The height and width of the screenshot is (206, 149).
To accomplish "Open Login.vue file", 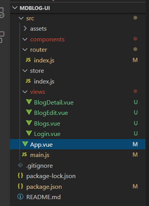I will [x=47, y=134].
